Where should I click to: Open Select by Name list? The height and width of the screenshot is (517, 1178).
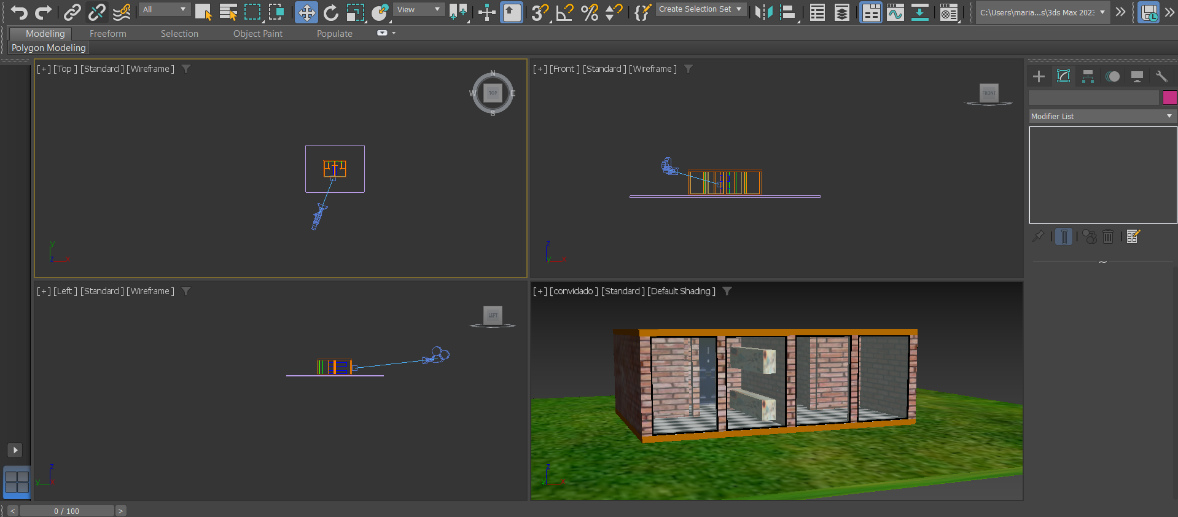[228, 12]
